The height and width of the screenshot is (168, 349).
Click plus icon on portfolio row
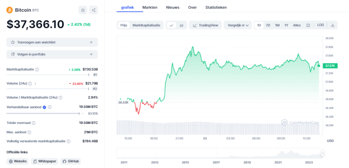pos(91,54)
